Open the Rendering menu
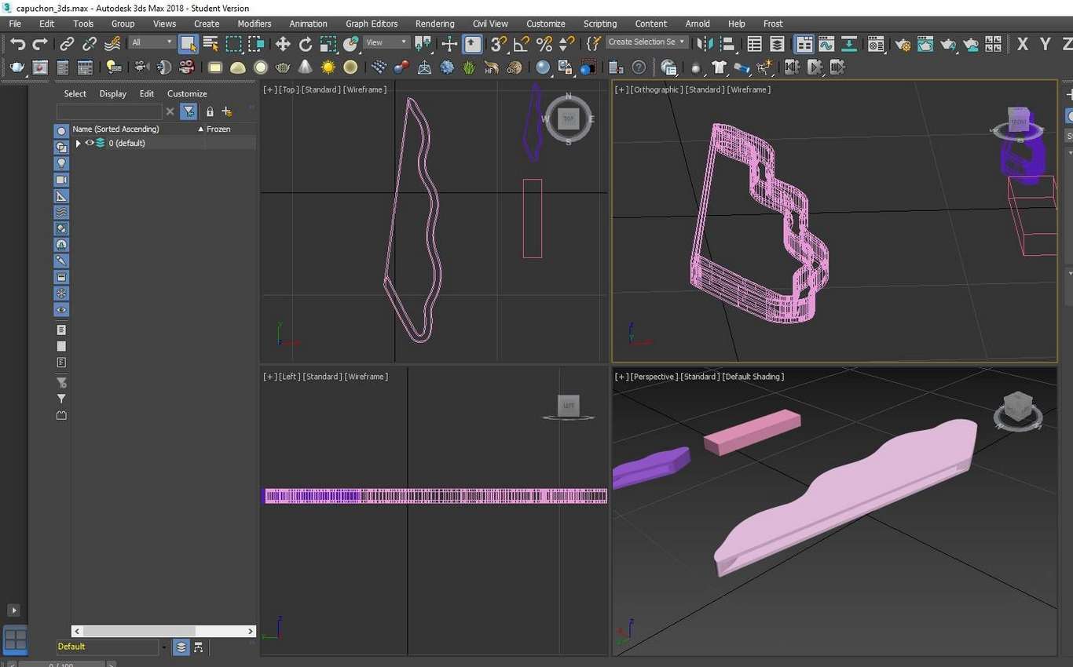This screenshot has width=1073, height=667. click(x=434, y=24)
